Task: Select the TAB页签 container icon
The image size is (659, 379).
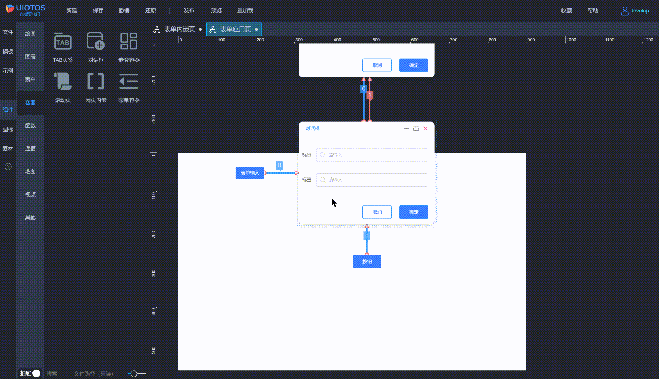Action: tap(63, 42)
